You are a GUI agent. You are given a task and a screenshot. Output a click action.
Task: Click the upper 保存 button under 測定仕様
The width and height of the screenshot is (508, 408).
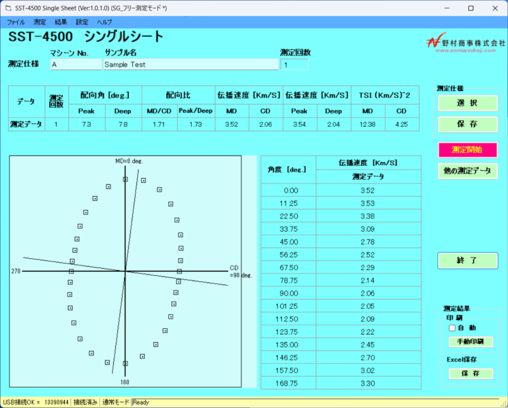tap(468, 124)
